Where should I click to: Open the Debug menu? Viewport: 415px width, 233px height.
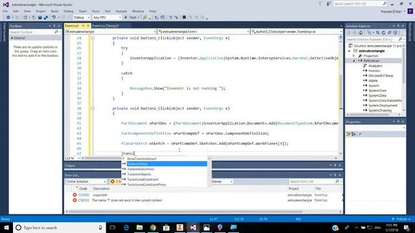point(68,11)
